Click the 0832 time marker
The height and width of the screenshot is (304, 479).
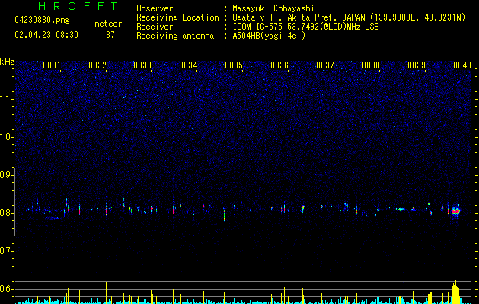click(x=97, y=65)
